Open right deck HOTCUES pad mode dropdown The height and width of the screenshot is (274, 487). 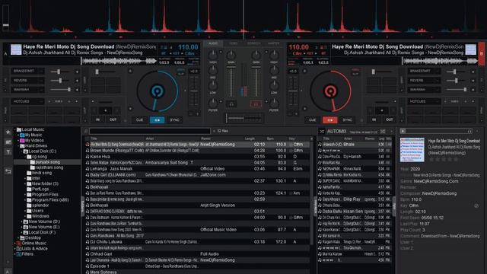point(424,101)
